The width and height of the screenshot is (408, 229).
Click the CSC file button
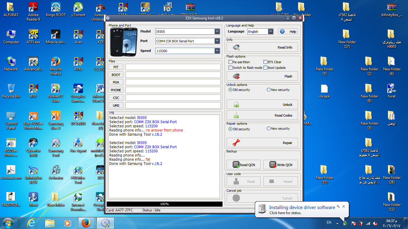(x=116, y=98)
